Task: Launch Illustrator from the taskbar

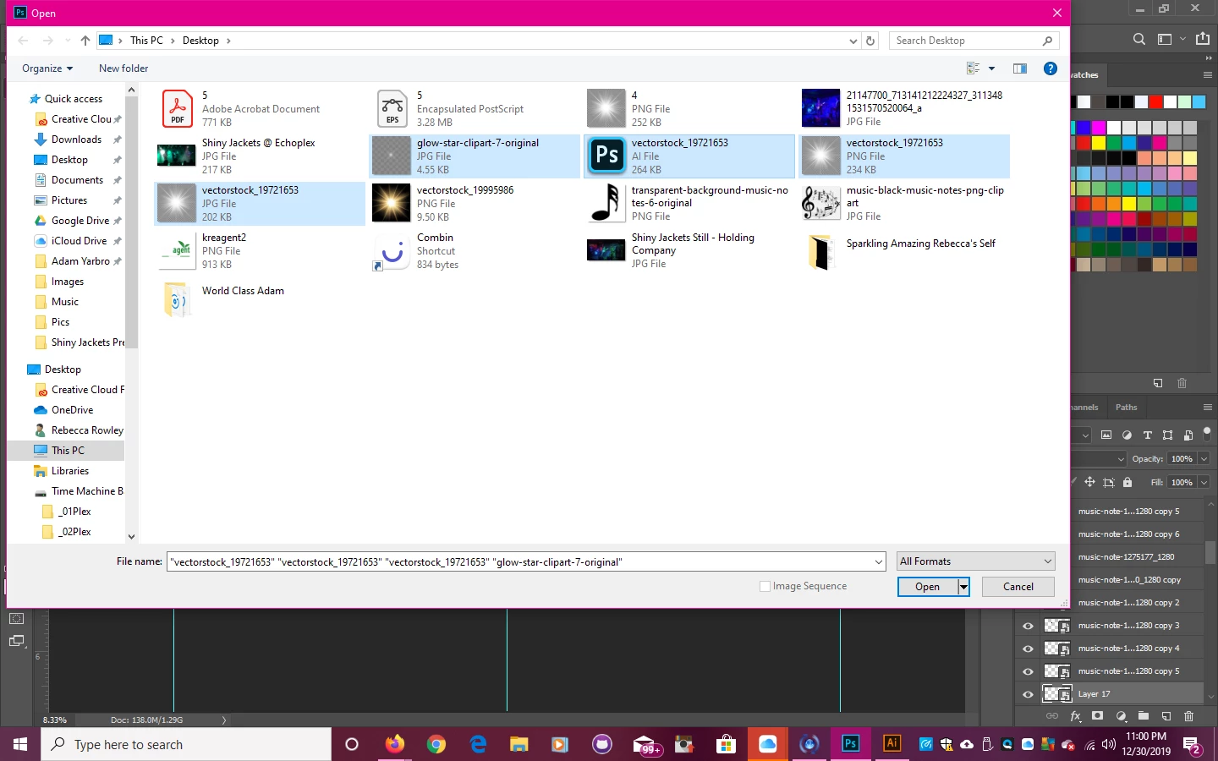Action: point(892,743)
